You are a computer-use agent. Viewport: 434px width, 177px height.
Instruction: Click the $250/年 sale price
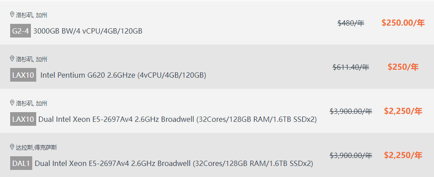(x=403, y=67)
